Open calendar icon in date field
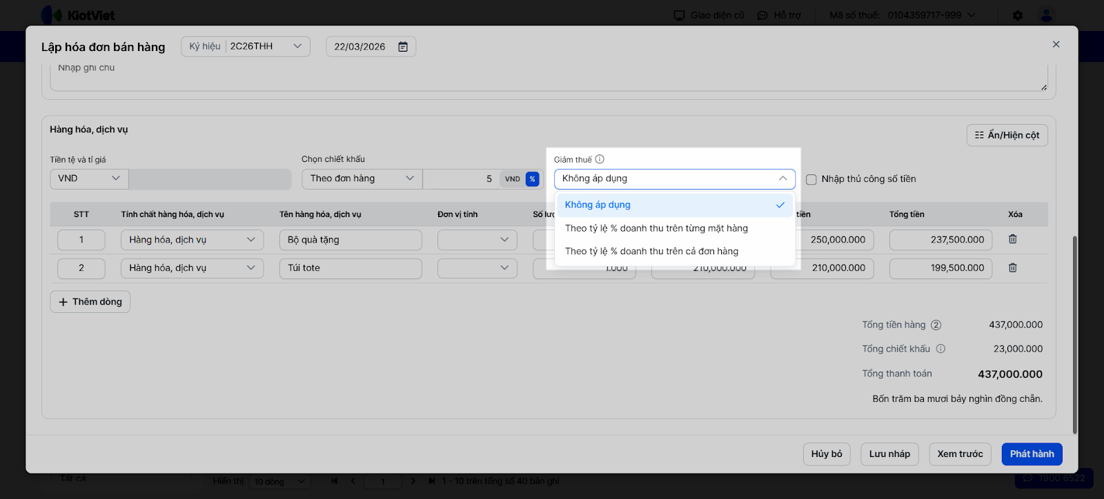 click(x=403, y=47)
